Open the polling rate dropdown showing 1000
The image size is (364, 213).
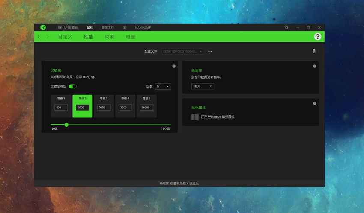203,86
